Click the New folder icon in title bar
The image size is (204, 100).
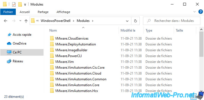pos(20,4)
